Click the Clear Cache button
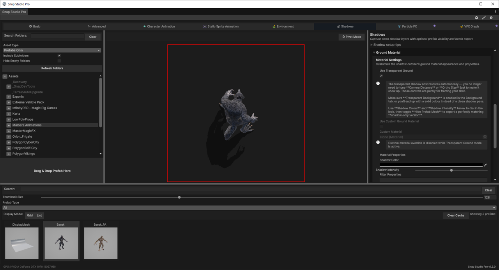499x270 pixels. coord(456,216)
